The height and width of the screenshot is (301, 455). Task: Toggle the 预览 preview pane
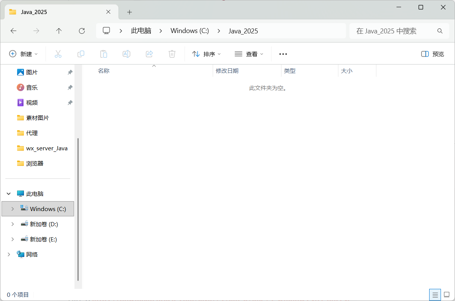[x=433, y=54]
